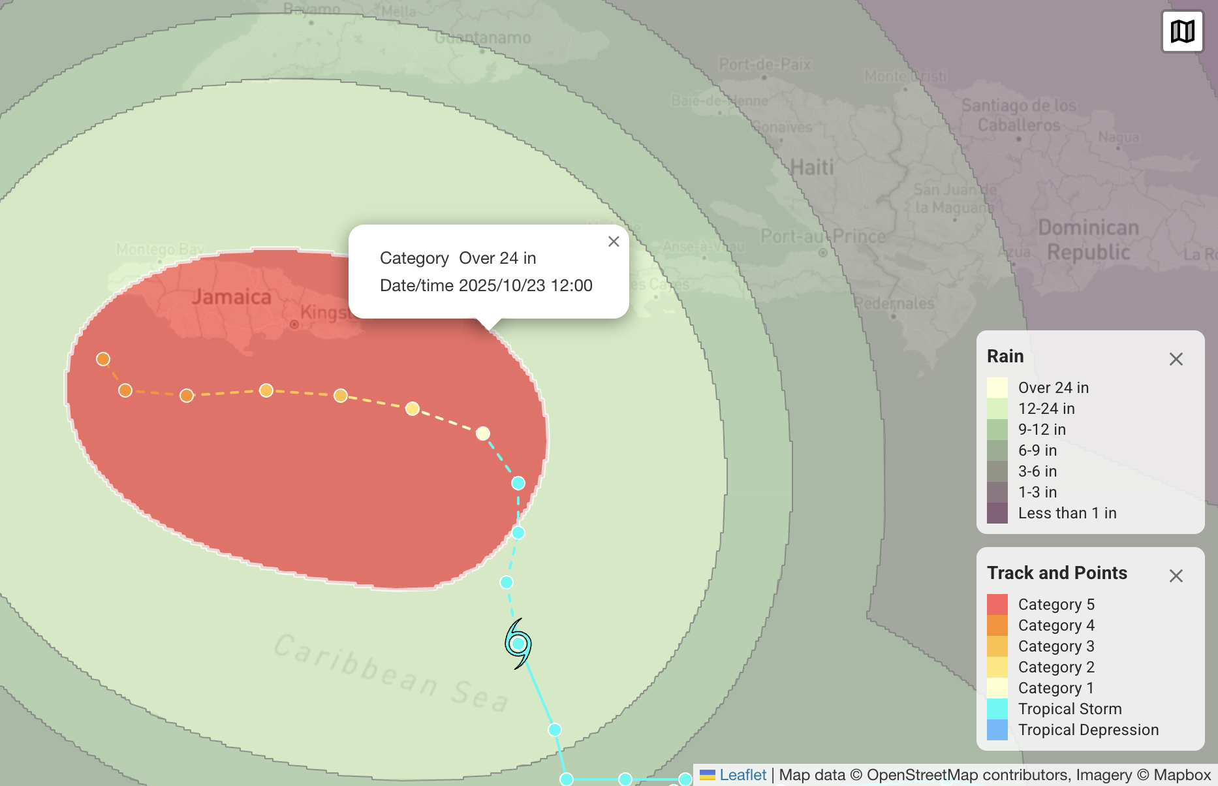Click the Less than 1 in swatch
Image resolution: width=1218 pixels, height=786 pixels.
(997, 513)
